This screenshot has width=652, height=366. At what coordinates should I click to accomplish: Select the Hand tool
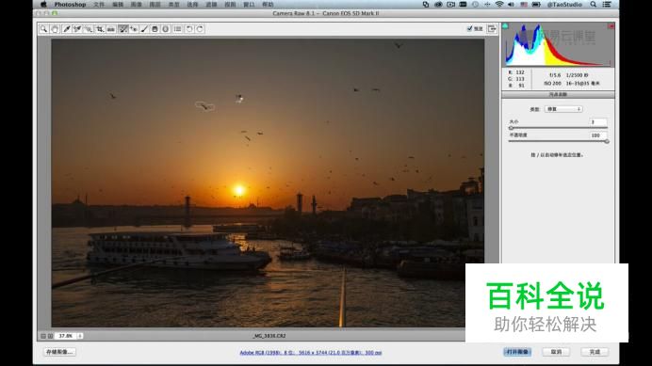(x=55, y=29)
